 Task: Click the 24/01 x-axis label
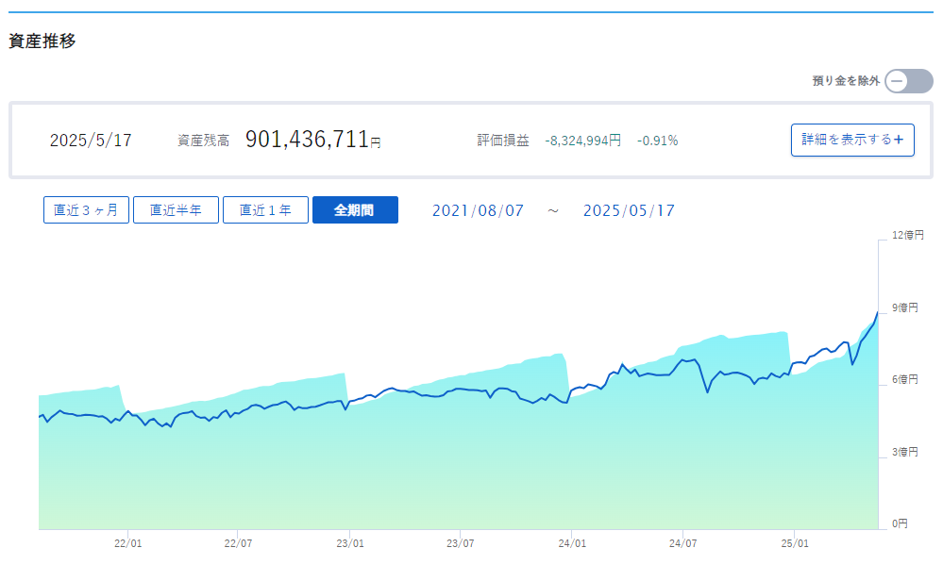pos(572,543)
